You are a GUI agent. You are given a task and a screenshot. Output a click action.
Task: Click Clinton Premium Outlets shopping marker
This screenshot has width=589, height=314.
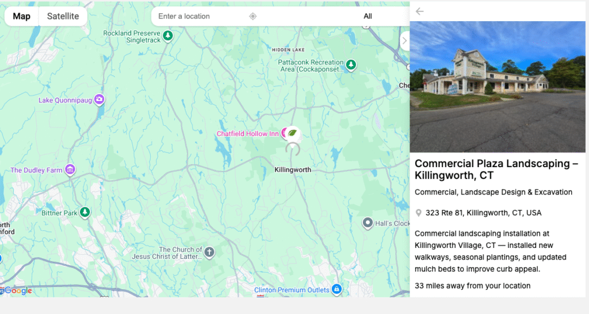coord(337,289)
